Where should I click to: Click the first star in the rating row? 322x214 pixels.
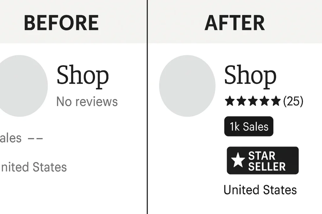[230, 101]
